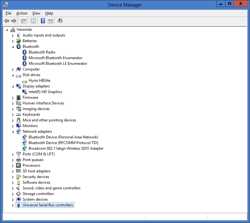Expand the Batteries node

[13, 41]
